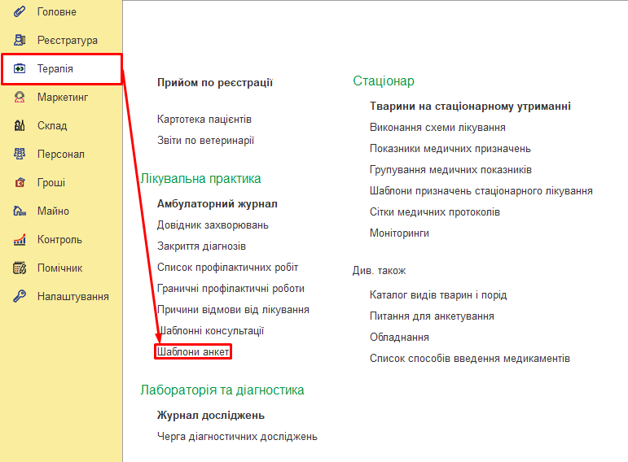Open Шаблонні консультації
The width and height of the screenshot is (628, 462).
[211, 331]
